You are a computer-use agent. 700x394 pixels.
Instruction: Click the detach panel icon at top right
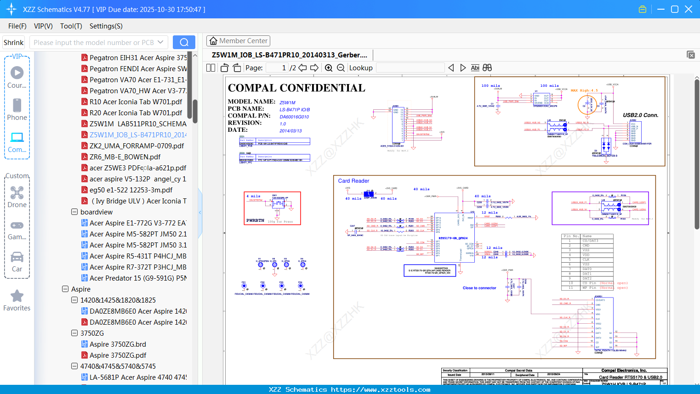coord(691,55)
